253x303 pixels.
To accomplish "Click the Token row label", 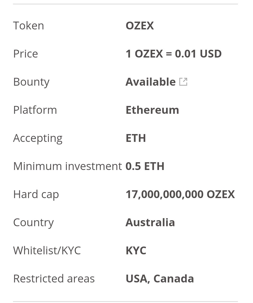I will click(29, 26).
